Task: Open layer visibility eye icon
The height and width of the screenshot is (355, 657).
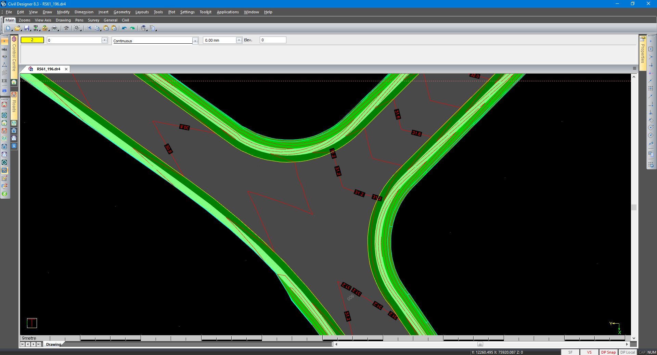Action: (144, 28)
